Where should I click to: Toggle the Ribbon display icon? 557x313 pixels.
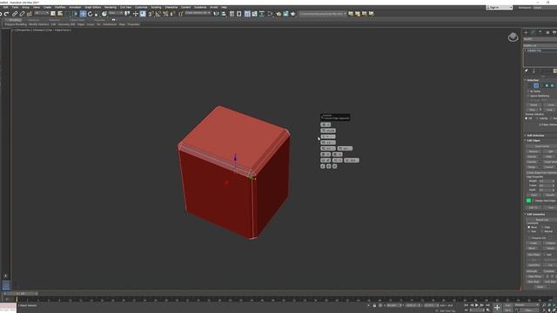click(247, 14)
